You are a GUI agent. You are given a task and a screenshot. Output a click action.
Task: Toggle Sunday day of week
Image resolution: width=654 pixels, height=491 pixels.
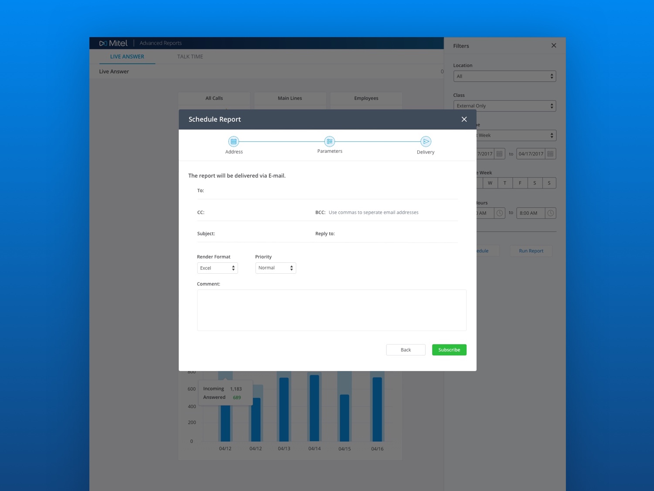click(x=549, y=183)
